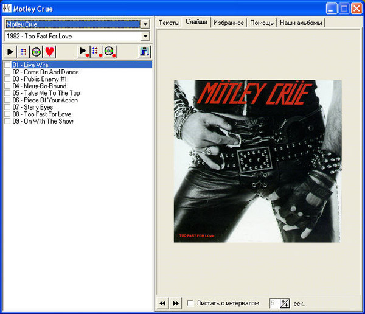
Task: Select track '09 - On With The Show'
Action: (43, 121)
